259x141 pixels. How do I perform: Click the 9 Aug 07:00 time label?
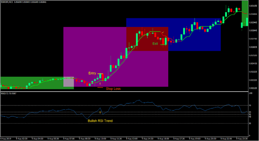pos(69,139)
